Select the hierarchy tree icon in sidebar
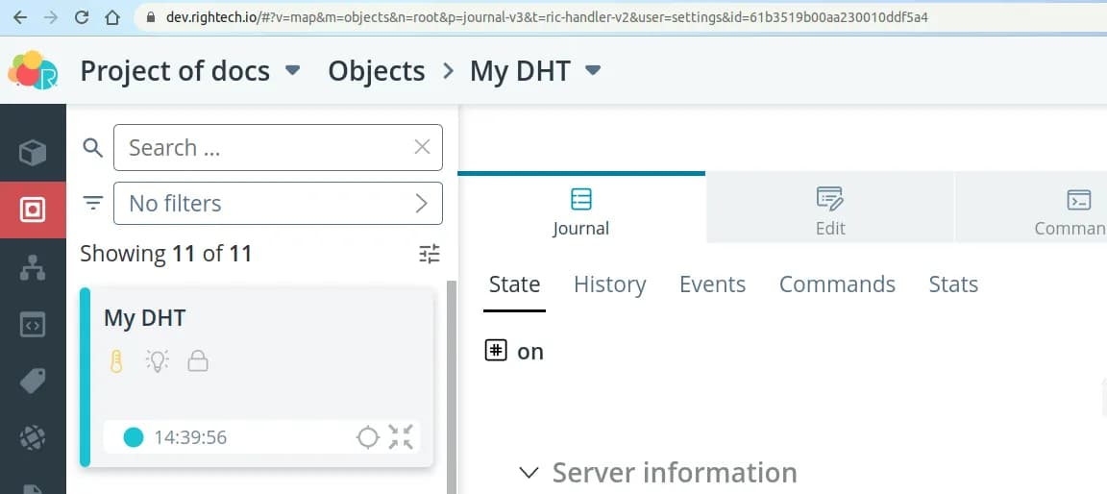The image size is (1107, 494). pyautogui.click(x=33, y=268)
